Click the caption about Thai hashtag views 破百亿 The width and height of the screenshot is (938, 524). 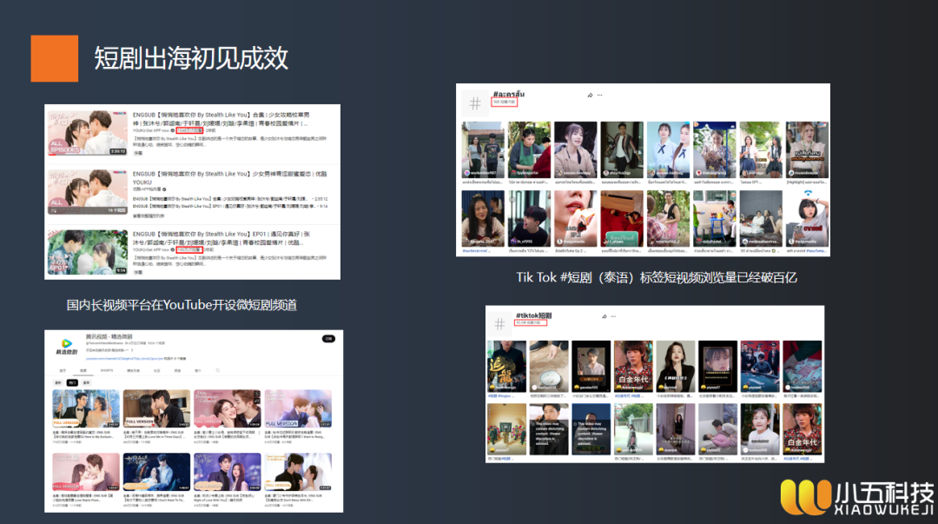[x=657, y=277]
